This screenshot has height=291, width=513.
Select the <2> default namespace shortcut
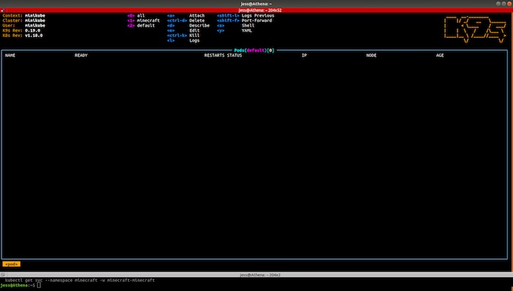(141, 26)
